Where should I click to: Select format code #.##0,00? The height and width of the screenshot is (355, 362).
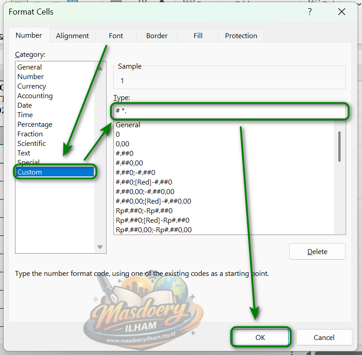(129, 163)
